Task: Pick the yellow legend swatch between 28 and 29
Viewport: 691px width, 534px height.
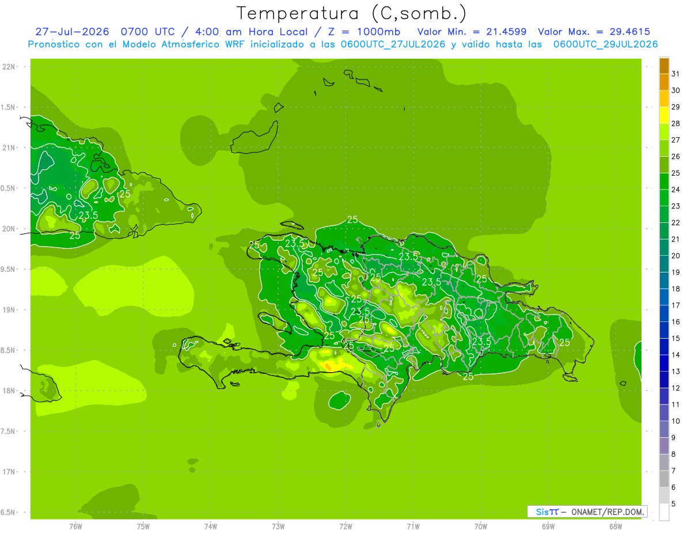Action: (664, 115)
